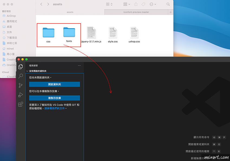Click 開啟最近使用的檔案 shortcut hint
Viewport: 230px width, 161px height.
[203, 151]
